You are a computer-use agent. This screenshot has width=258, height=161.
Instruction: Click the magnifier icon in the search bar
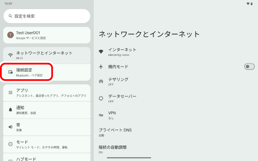coord(10,16)
